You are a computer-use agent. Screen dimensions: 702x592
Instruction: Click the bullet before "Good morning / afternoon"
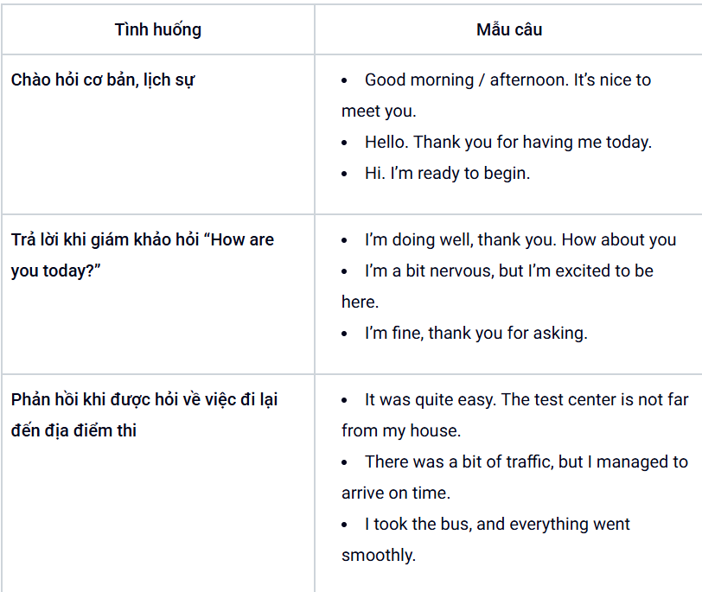point(345,80)
